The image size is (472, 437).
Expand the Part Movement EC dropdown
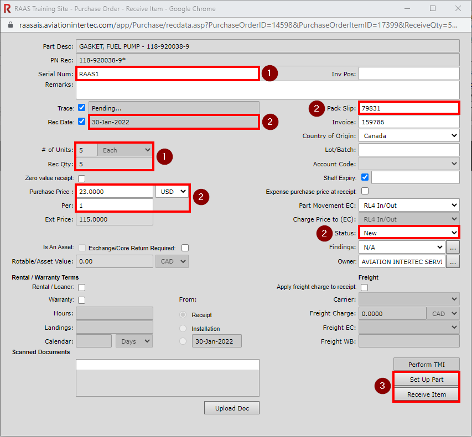tap(409, 206)
